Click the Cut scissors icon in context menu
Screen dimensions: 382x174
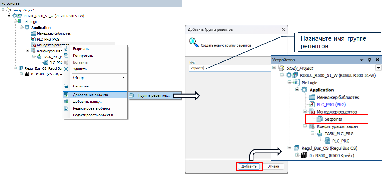coord(66,49)
